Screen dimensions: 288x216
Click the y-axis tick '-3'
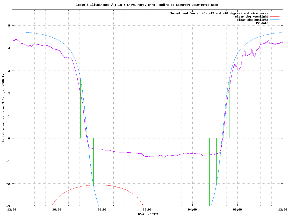click(8, 206)
